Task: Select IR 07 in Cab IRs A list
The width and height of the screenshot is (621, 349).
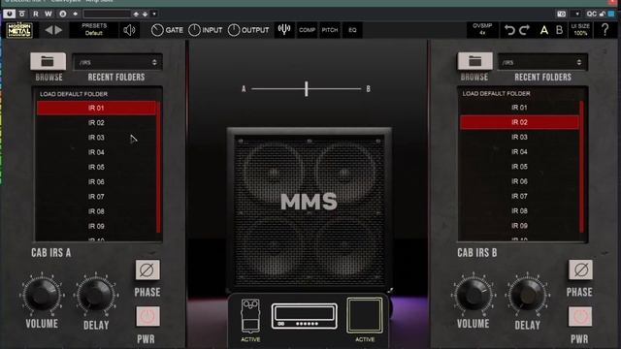Action: coord(96,197)
